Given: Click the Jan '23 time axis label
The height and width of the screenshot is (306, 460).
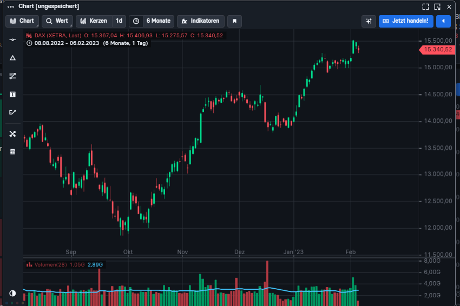Looking at the screenshot, I should coord(293,252).
